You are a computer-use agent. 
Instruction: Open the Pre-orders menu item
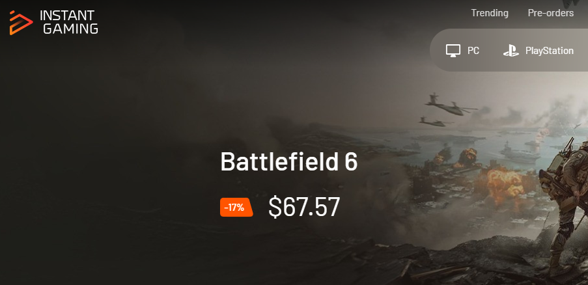[x=550, y=13]
